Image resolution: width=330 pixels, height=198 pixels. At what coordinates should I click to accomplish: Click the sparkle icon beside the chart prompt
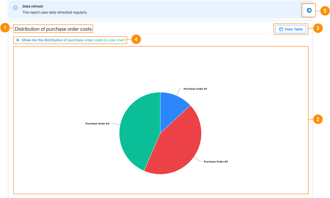click(18, 40)
